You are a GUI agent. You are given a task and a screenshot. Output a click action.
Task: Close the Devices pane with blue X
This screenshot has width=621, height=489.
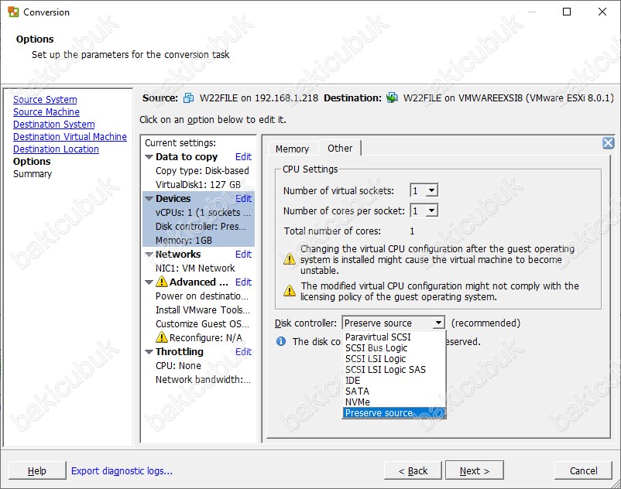(609, 143)
